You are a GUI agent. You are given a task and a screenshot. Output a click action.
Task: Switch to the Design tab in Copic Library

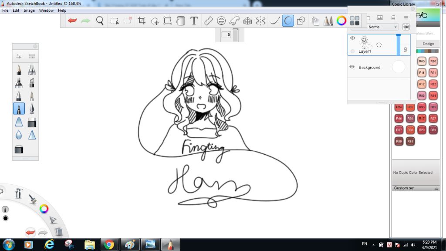point(428,44)
